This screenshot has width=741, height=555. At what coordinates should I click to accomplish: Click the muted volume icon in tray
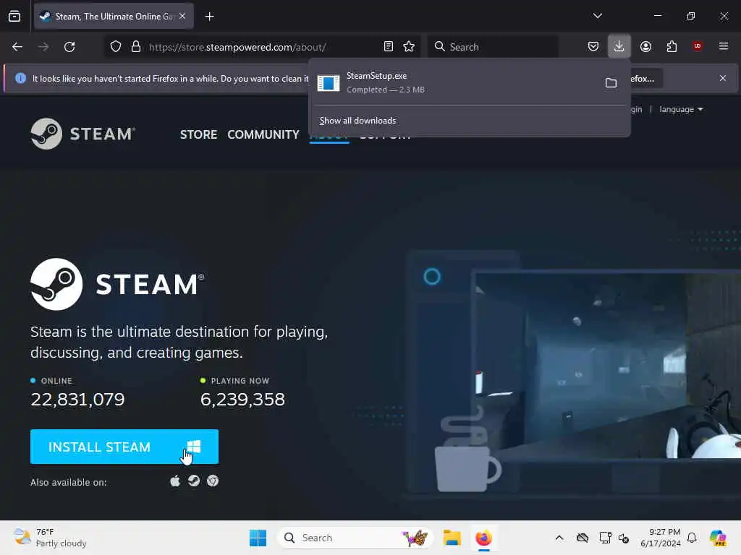pyautogui.click(x=624, y=538)
